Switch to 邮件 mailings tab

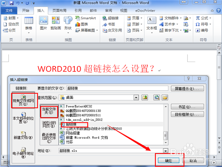coord(94,10)
